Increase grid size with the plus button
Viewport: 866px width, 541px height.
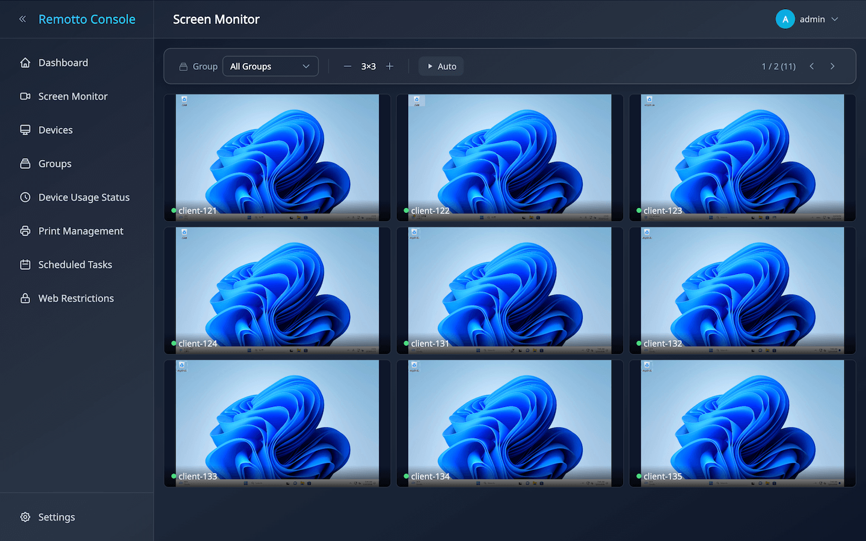coord(390,66)
